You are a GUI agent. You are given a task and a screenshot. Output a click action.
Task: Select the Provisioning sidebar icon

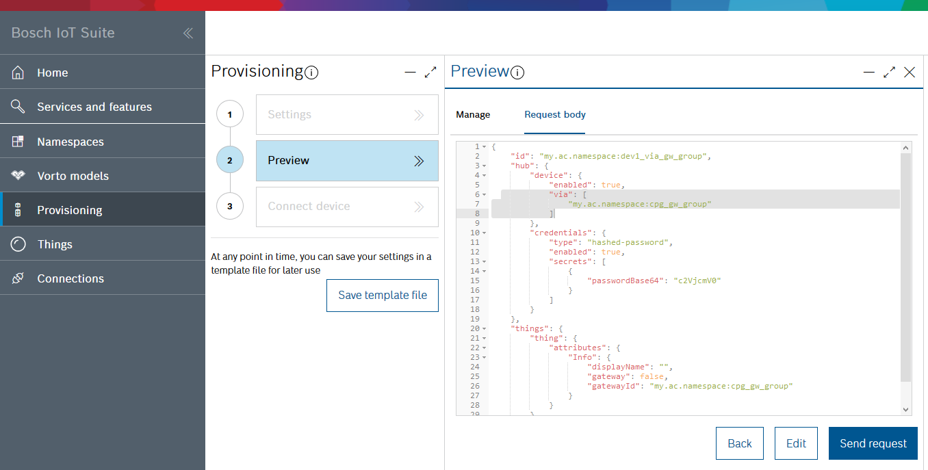tap(18, 210)
